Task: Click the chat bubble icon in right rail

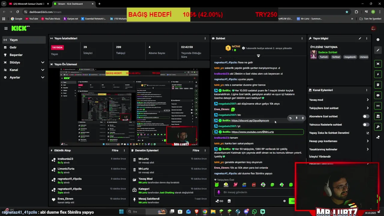Action: tap(378, 95)
